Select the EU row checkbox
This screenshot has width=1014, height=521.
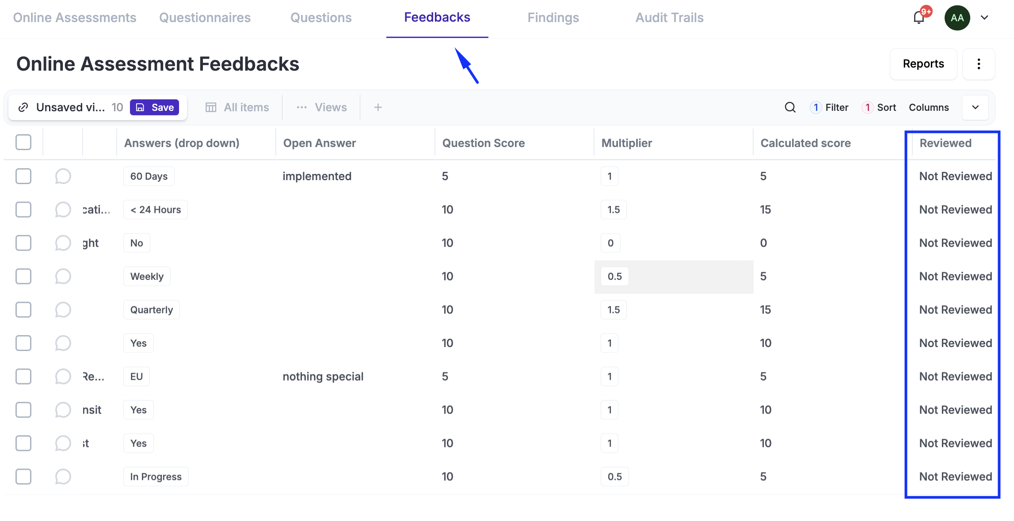coord(23,377)
